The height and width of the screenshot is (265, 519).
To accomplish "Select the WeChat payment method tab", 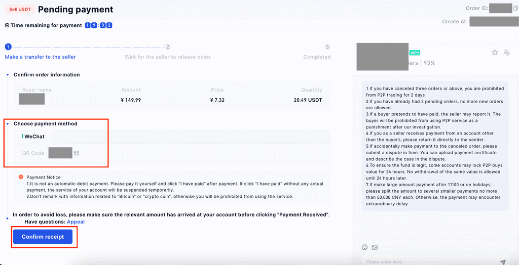I will tap(34, 136).
